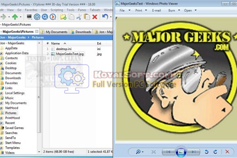
Task: Sort list by Ext column header
Action: point(101,43)
